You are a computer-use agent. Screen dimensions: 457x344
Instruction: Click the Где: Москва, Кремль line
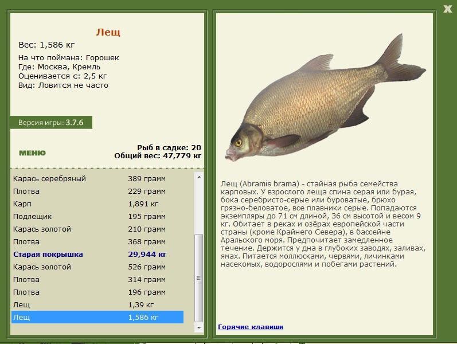click(x=59, y=67)
